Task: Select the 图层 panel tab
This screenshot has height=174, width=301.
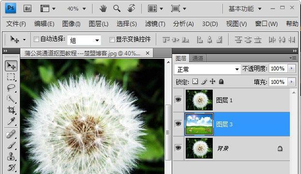Action: click(x=180, y=58)
